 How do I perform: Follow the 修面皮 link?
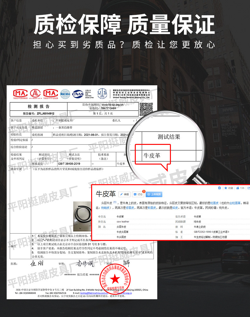[x=129, y=208]
